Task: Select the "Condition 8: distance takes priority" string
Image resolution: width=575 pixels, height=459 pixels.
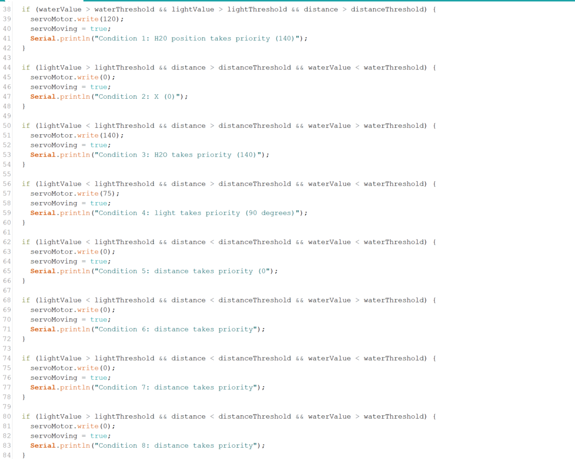Action: pyautogui.click(x=176, y=446)
